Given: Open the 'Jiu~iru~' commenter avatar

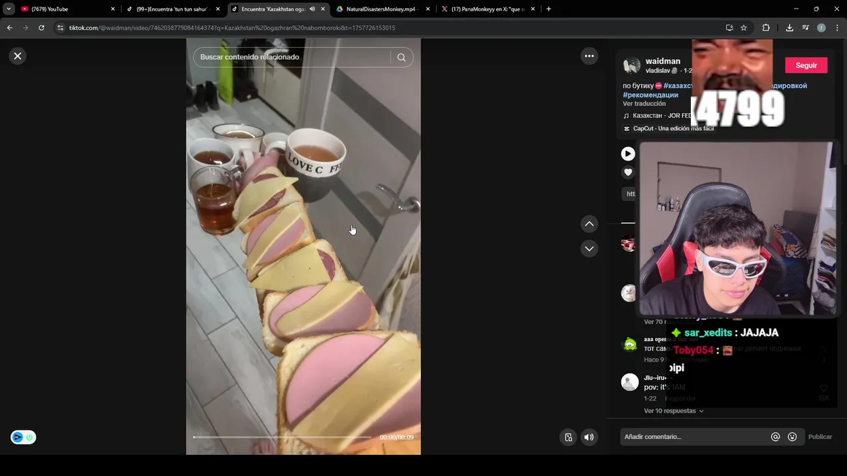Looking at the screenshot, I should pyautogui.click(x=630, y=382).
